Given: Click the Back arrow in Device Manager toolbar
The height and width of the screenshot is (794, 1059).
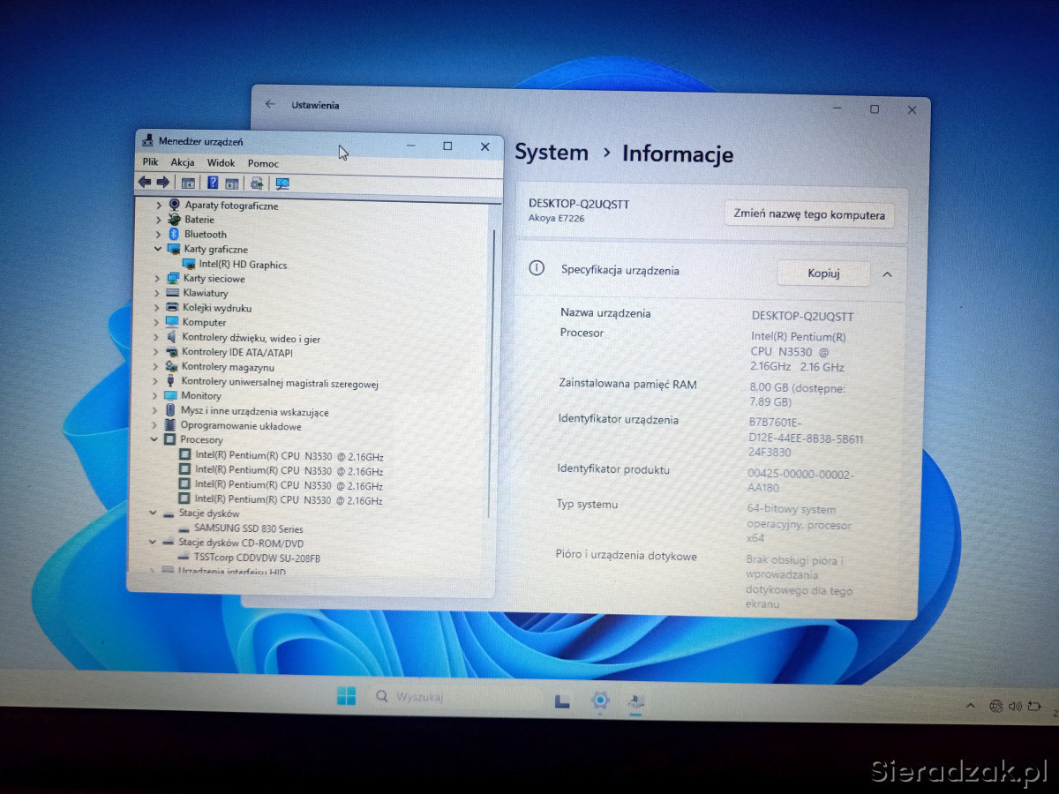Looking at the screenshot, I should coord(144,183).
